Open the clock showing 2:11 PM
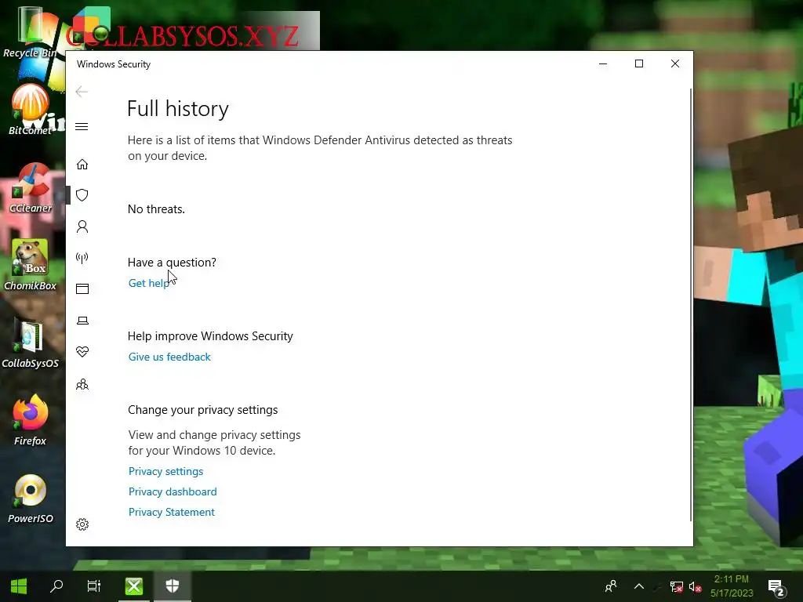 click(x=732, y=586)
